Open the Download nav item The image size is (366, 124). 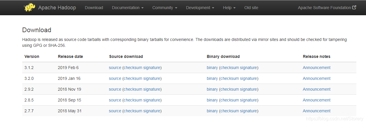[x=94, y=8]
